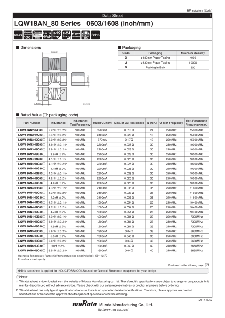Click the Rated Current column header
The height and width of the screenshot is (318, 225).
[x=102, y=123]
